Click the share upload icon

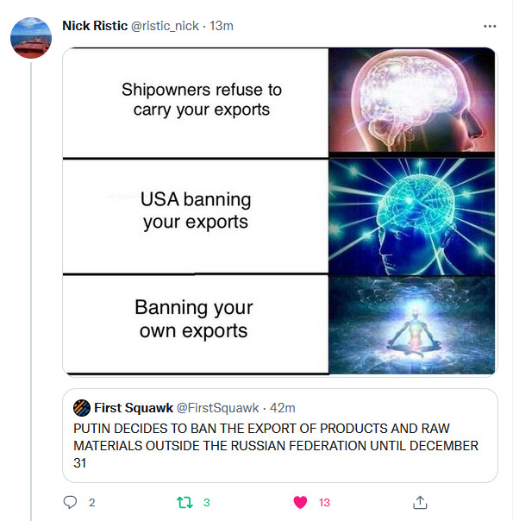tap(420, 502)
